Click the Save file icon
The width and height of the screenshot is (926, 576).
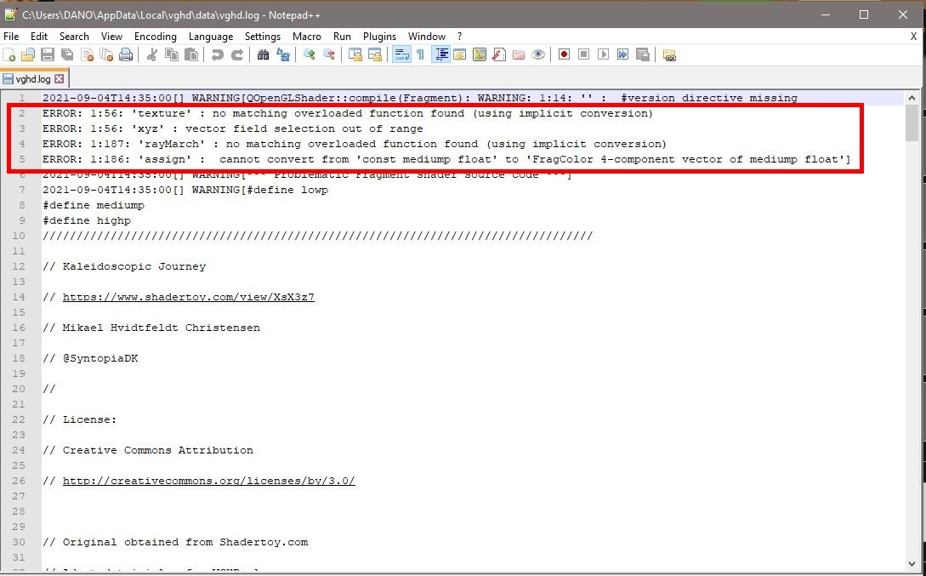[x=48, y=54]
